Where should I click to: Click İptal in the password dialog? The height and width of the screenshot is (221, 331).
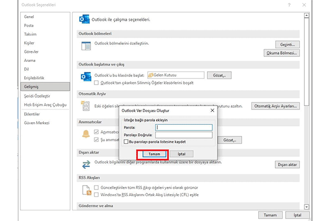click(x=181, y=154)
